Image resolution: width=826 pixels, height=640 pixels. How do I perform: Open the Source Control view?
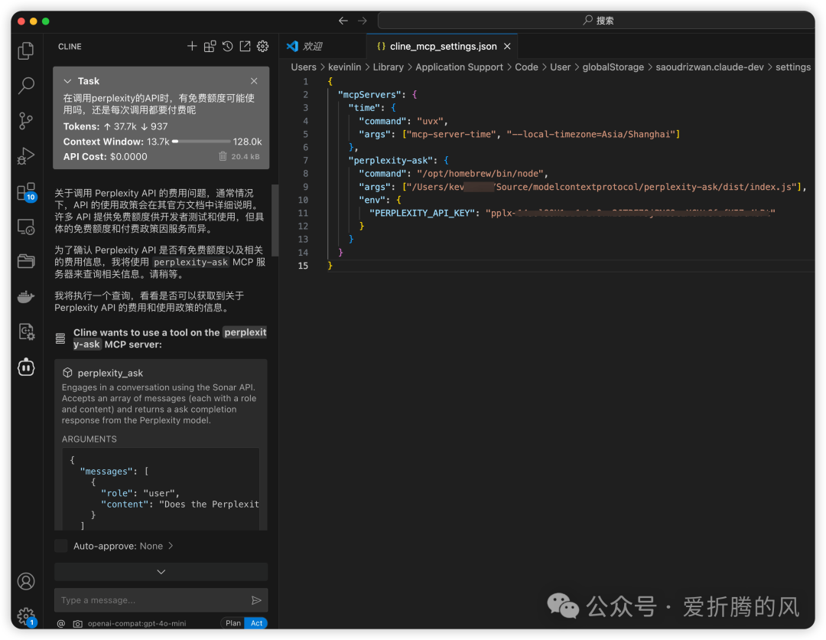coord(26,120)
